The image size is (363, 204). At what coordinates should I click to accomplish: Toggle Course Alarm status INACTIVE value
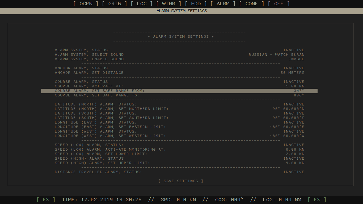(x=294, y=82)
